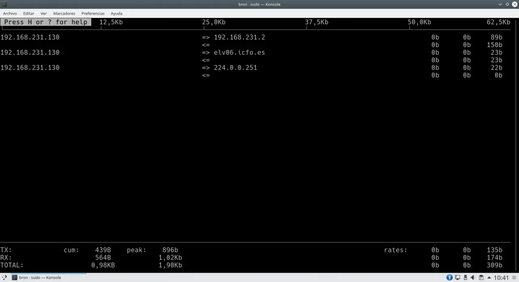
Task: Open the Archivo menu
Action: [10, 13]
